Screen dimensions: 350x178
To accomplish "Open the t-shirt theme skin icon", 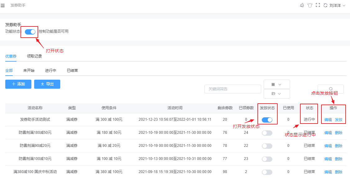I will point(310,5).
